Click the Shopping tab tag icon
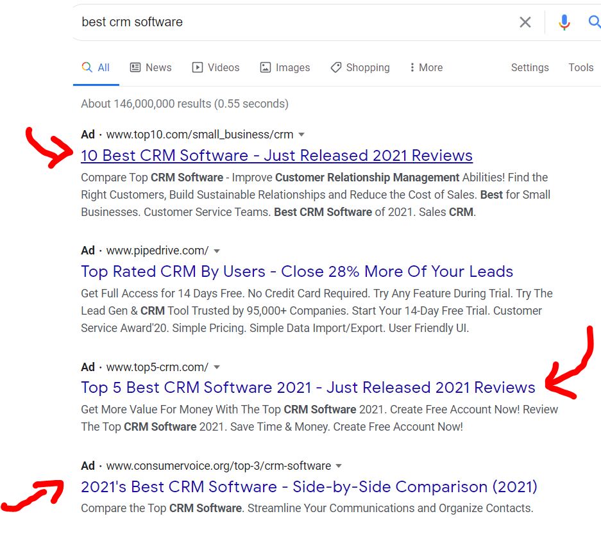Viewport: 601px width, 539px height. tap(335, 68)
